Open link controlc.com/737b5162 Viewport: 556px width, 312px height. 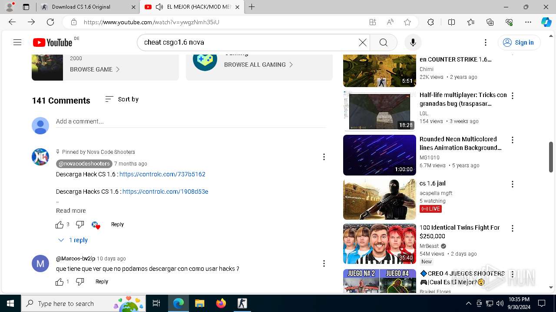tap(162, 174)
